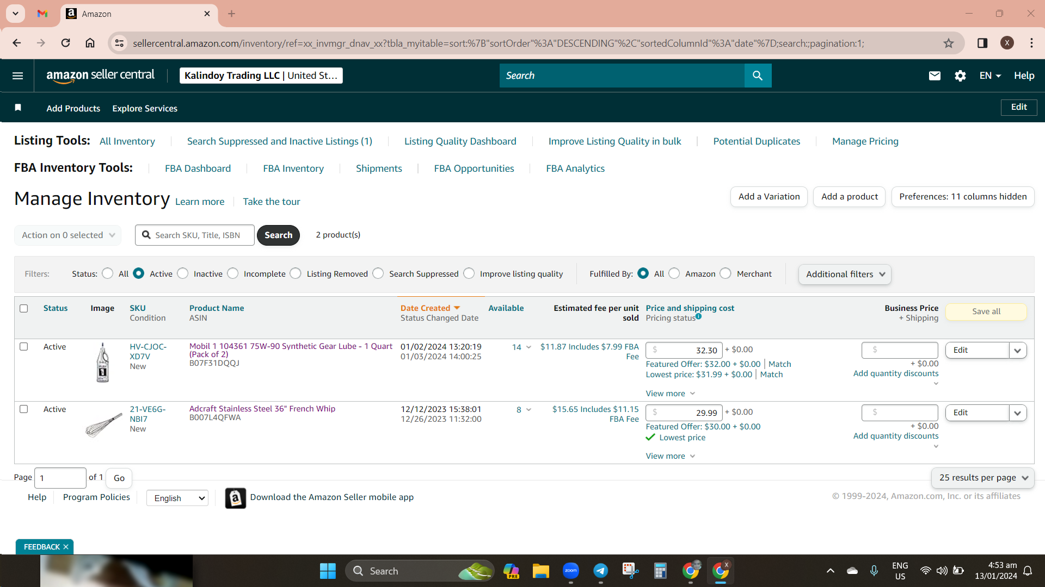Open the EN language dropdown

pos(990,76)
